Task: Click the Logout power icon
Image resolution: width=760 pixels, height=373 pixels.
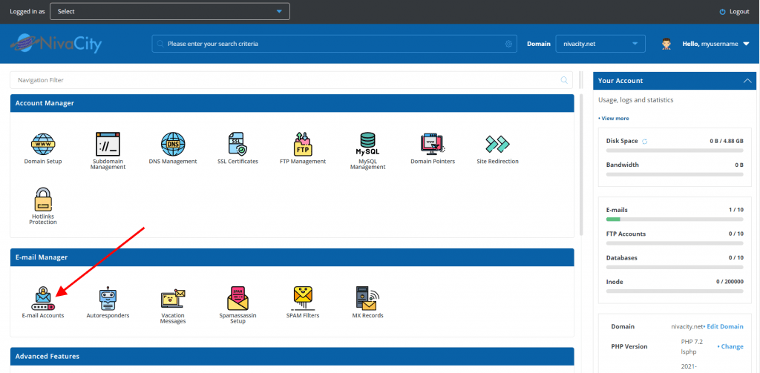Action: (723, 12)
